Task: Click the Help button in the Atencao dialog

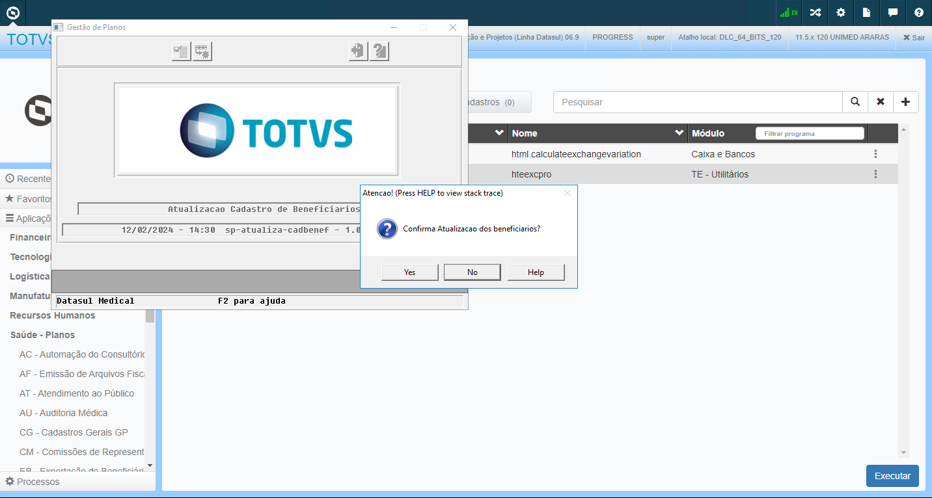Action: coord(536,272)
